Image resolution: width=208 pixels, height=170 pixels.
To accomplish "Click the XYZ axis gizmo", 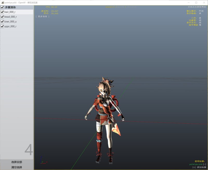I will click(x=44, y=160).
